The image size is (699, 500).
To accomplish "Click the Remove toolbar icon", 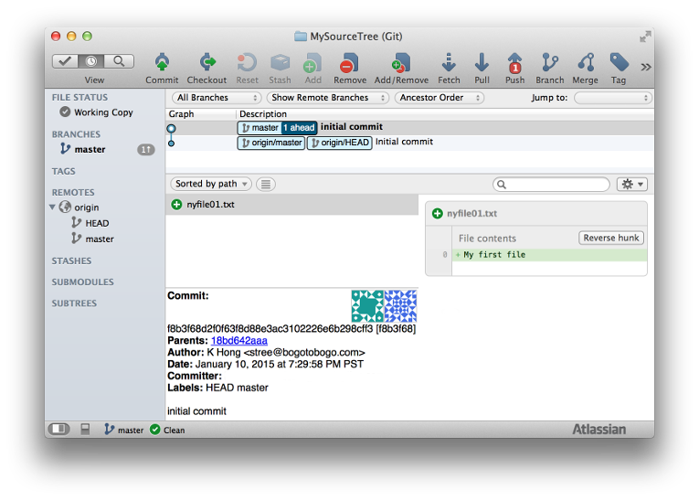I will click(349, 62).
